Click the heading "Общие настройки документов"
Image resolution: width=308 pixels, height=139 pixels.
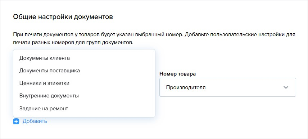pyautogui.click(x=63, y=17)
